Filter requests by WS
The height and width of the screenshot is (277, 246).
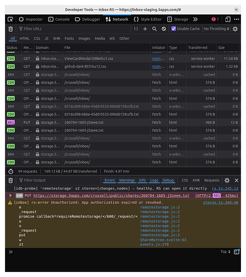pos(112,38)
